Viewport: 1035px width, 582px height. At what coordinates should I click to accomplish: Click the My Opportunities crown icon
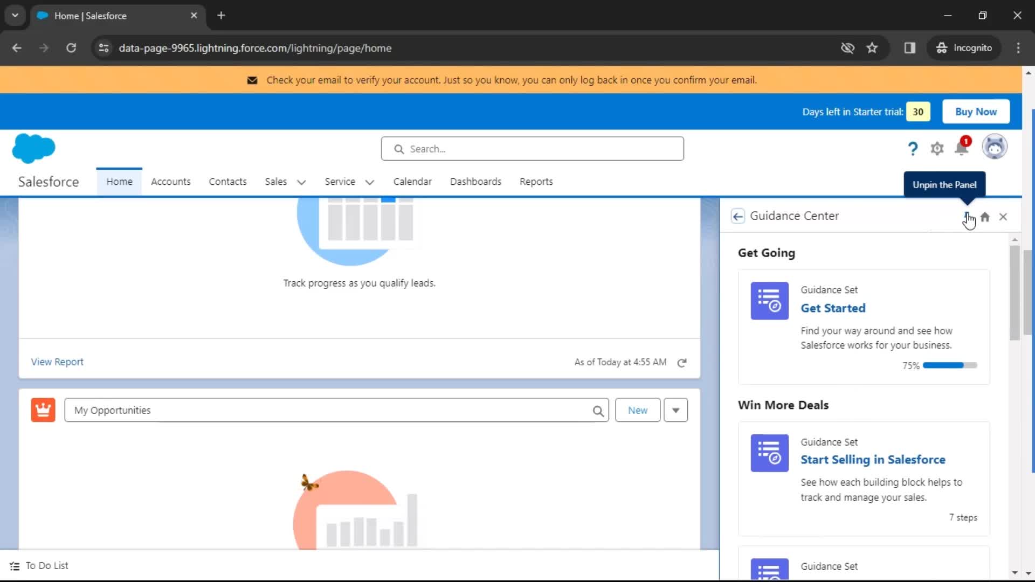43,410
